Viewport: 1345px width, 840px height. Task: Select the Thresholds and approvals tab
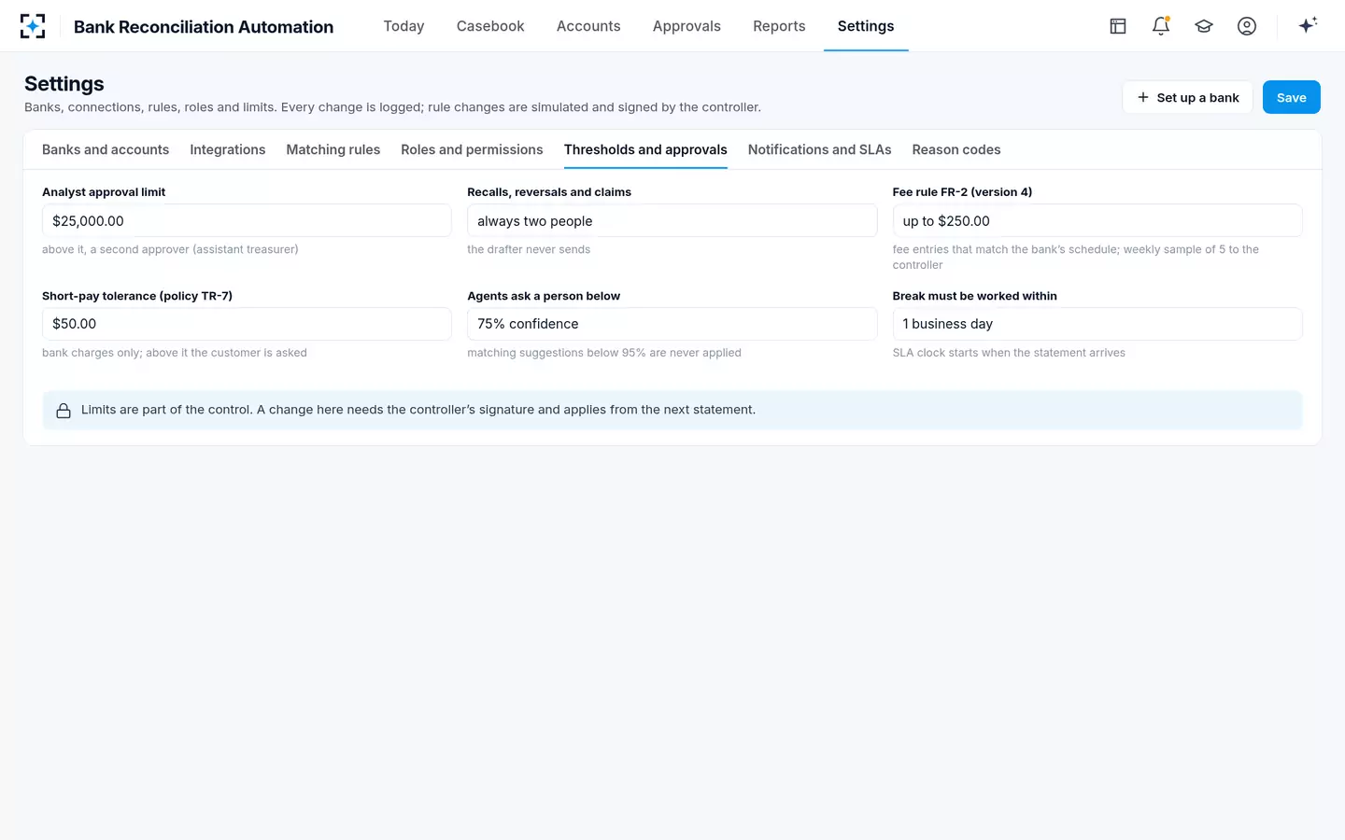645,149
